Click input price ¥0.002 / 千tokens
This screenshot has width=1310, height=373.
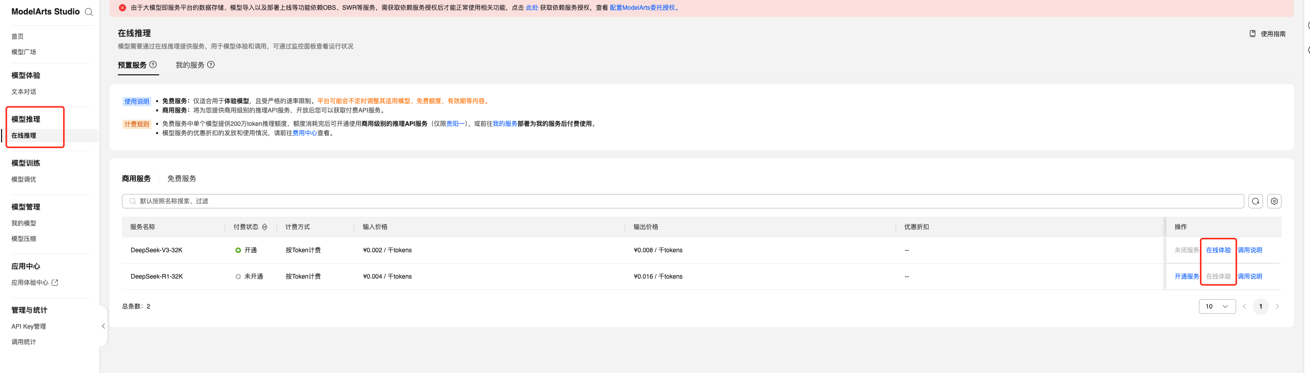[388, 250]
